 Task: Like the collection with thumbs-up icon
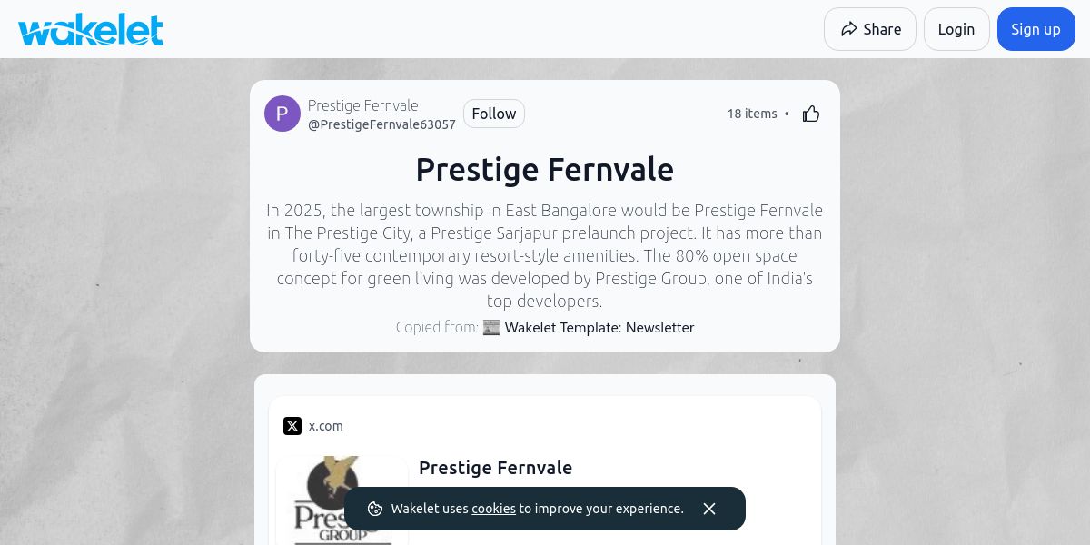(811, 114)
